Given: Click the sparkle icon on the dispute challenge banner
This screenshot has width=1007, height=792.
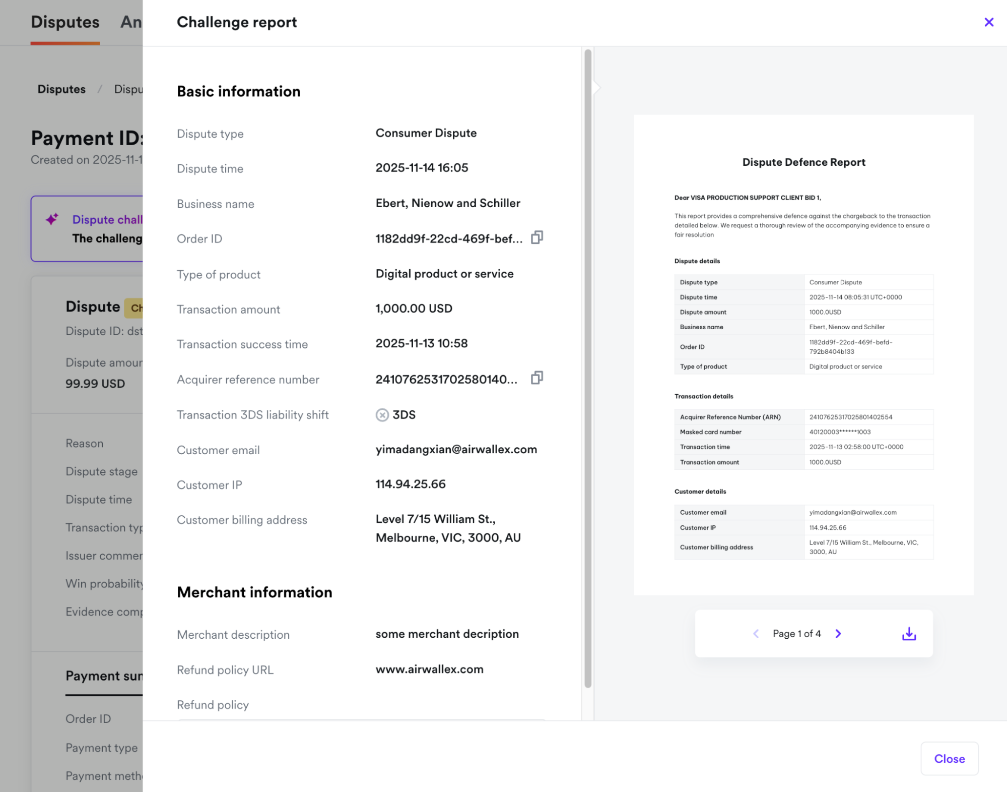Looking at the screenshot, I should click(51, 219).
